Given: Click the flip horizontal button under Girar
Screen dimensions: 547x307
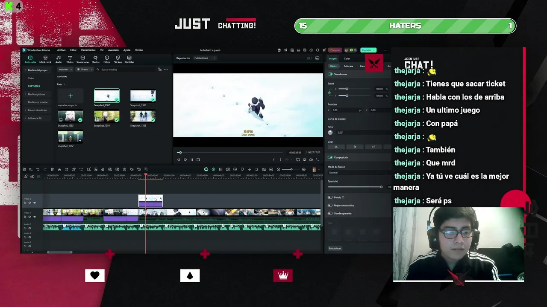Looking at the screenshot, I should pos(336,147).
